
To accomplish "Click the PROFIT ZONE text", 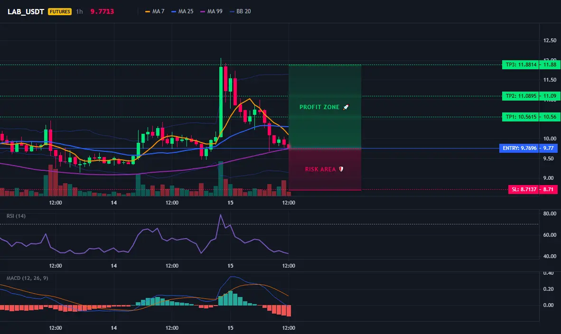I will 319,107.
